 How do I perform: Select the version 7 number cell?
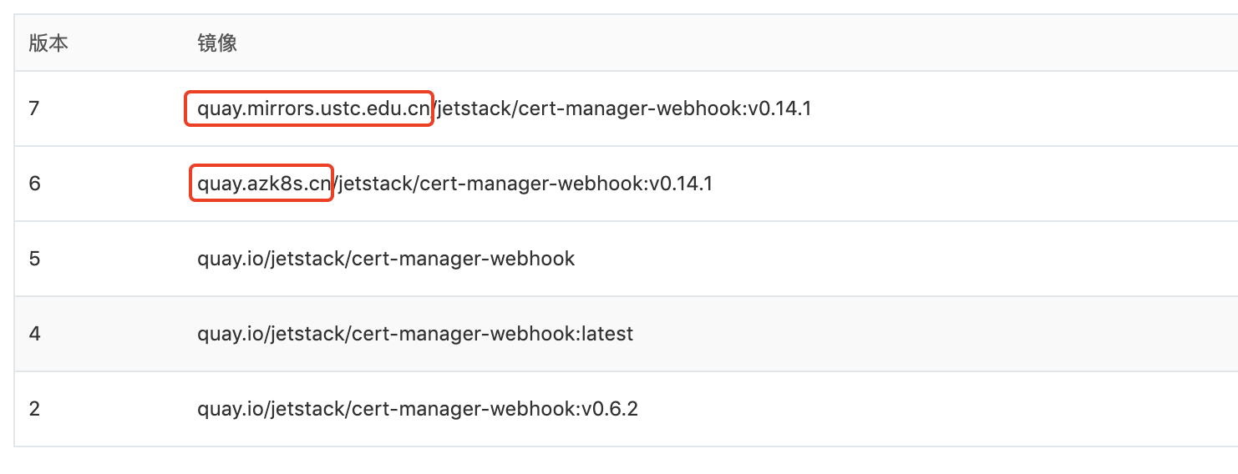coord(34,108)
